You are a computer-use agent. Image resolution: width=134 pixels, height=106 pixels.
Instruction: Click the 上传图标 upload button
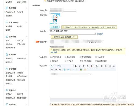55,27
